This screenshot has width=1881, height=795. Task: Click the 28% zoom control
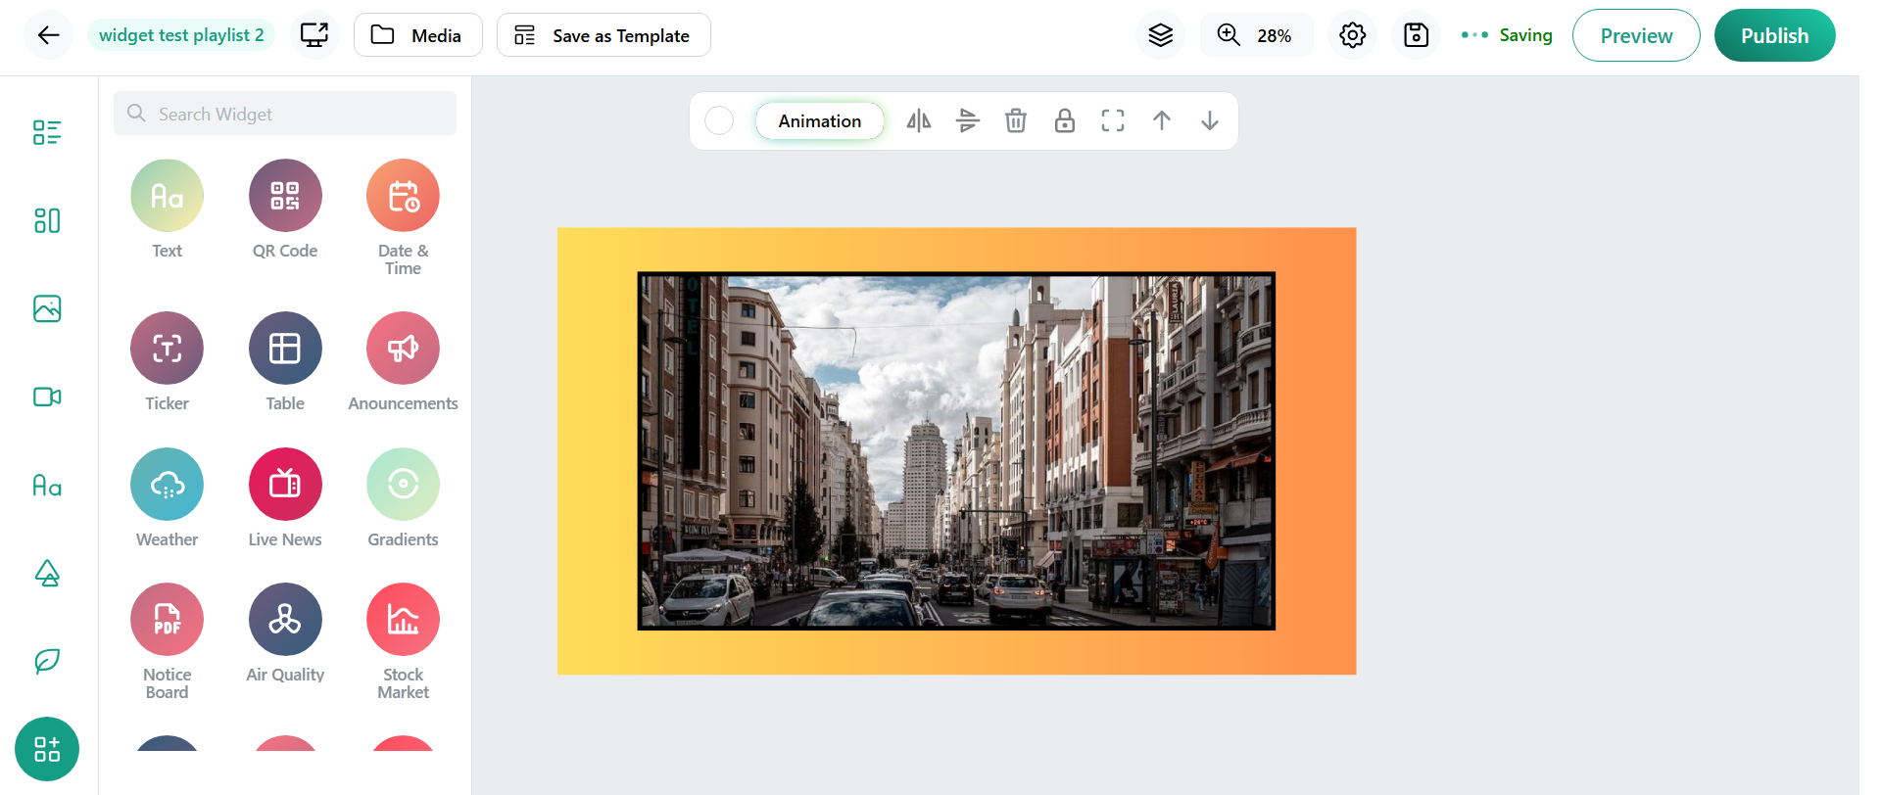click(1256, 35)
